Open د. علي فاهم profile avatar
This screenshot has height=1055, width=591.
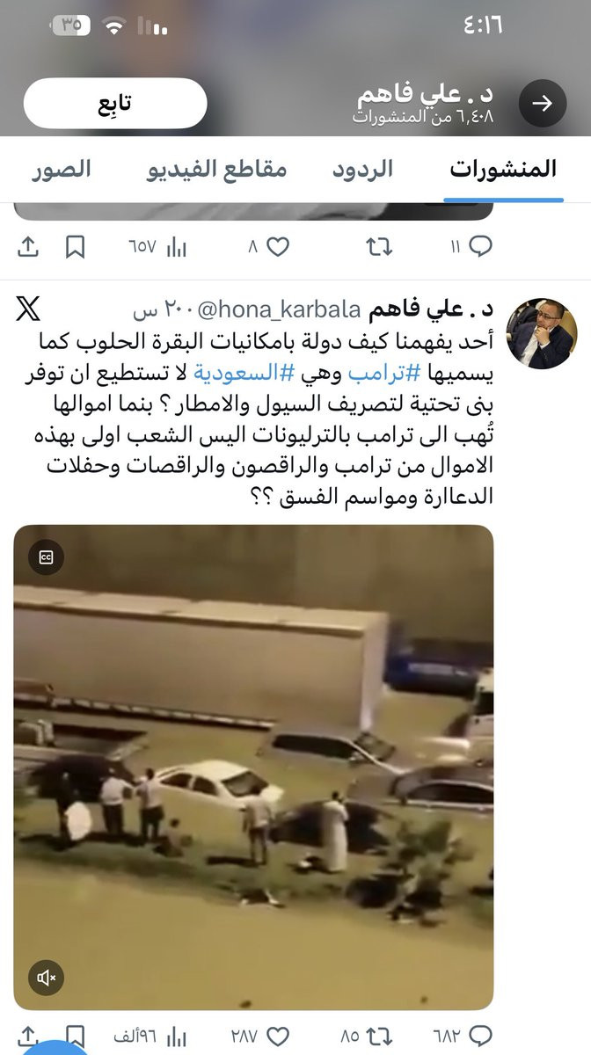pyautogui.click(x=543, y=333)
